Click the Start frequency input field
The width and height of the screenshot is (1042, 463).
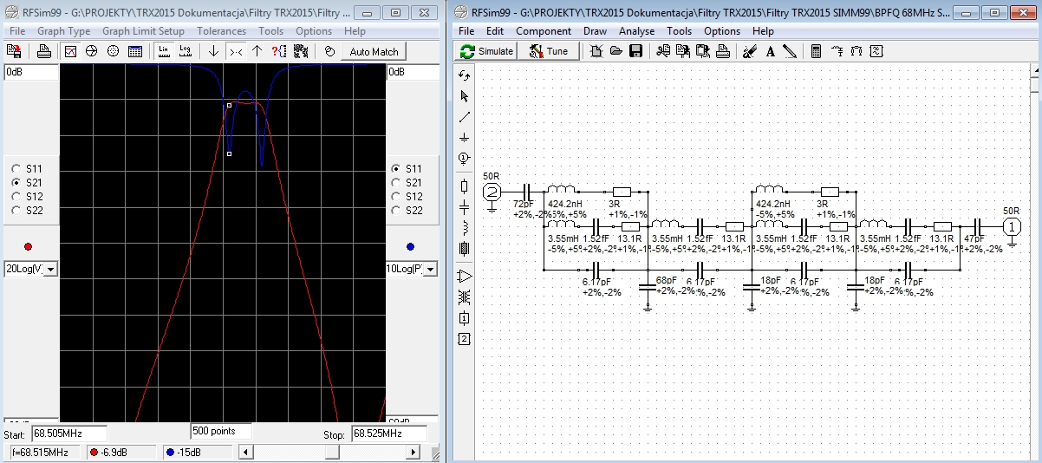pos(68,434)
